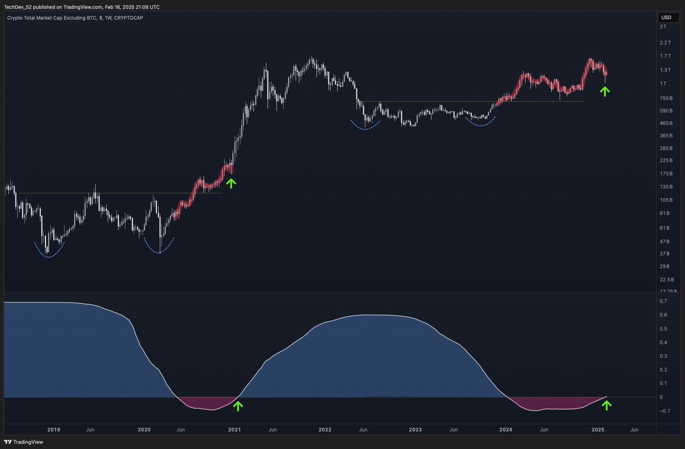Click the 2021 label on the time axis
This screenshot has width=685, height=449.
click(x=234, y=429)
